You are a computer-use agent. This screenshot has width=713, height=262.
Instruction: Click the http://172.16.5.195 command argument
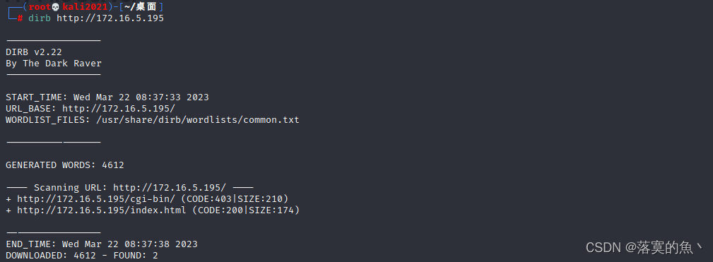tap(110, 18)
